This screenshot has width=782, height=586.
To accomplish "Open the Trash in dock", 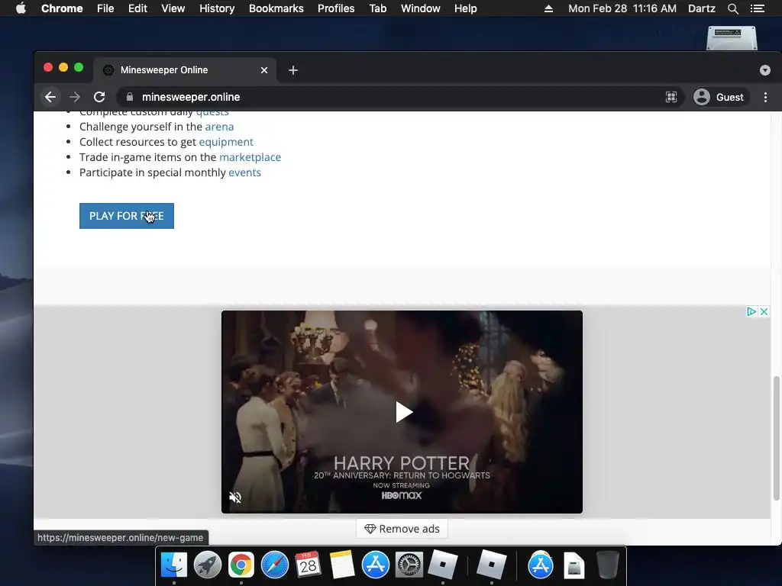I will click(607, 565).
